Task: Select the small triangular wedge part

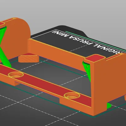Action: point(29,58)
